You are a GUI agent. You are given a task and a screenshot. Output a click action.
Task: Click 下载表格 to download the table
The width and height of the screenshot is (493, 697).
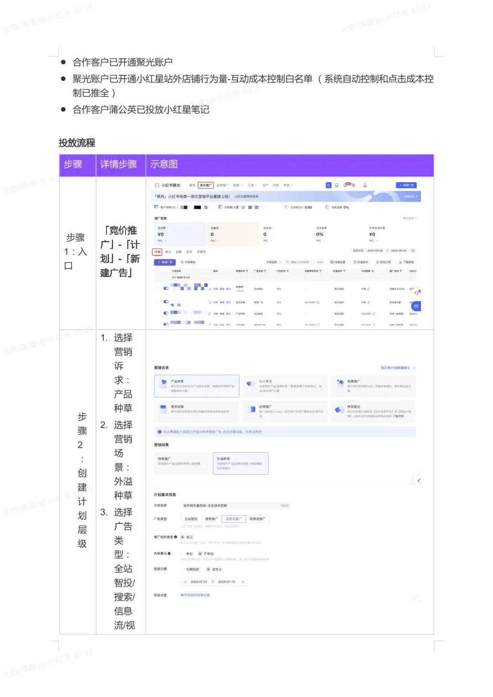[x=407, y=262]
